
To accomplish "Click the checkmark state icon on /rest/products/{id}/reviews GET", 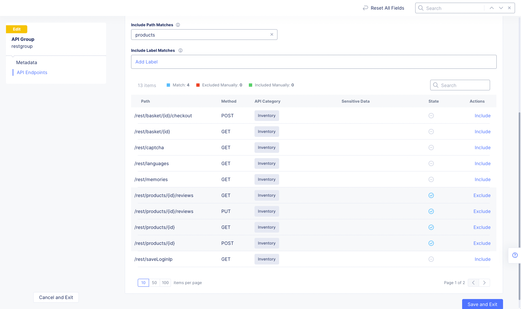I will (x=431, y=195).
